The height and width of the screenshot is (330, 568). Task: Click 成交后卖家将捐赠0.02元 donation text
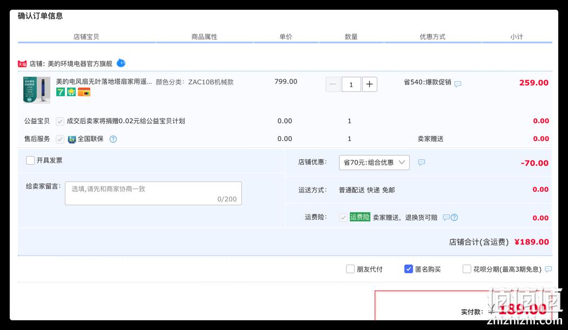point(126,121)
